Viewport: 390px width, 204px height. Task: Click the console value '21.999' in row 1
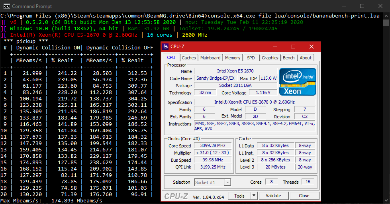(32, 73)
